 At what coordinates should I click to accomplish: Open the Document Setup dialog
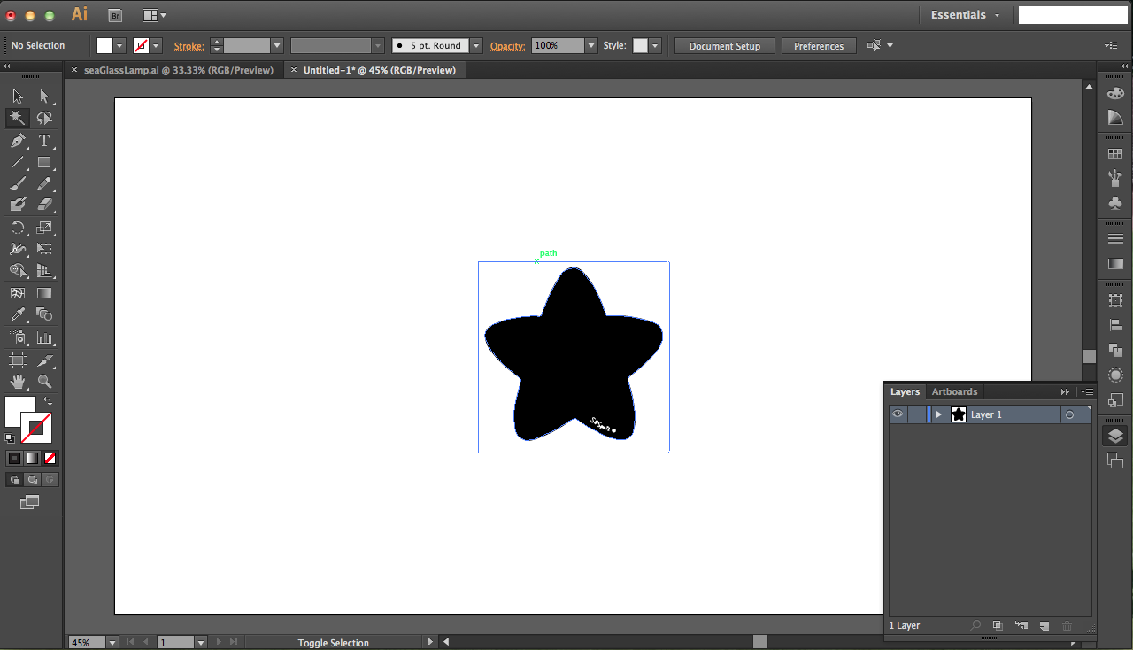(724, 46)
